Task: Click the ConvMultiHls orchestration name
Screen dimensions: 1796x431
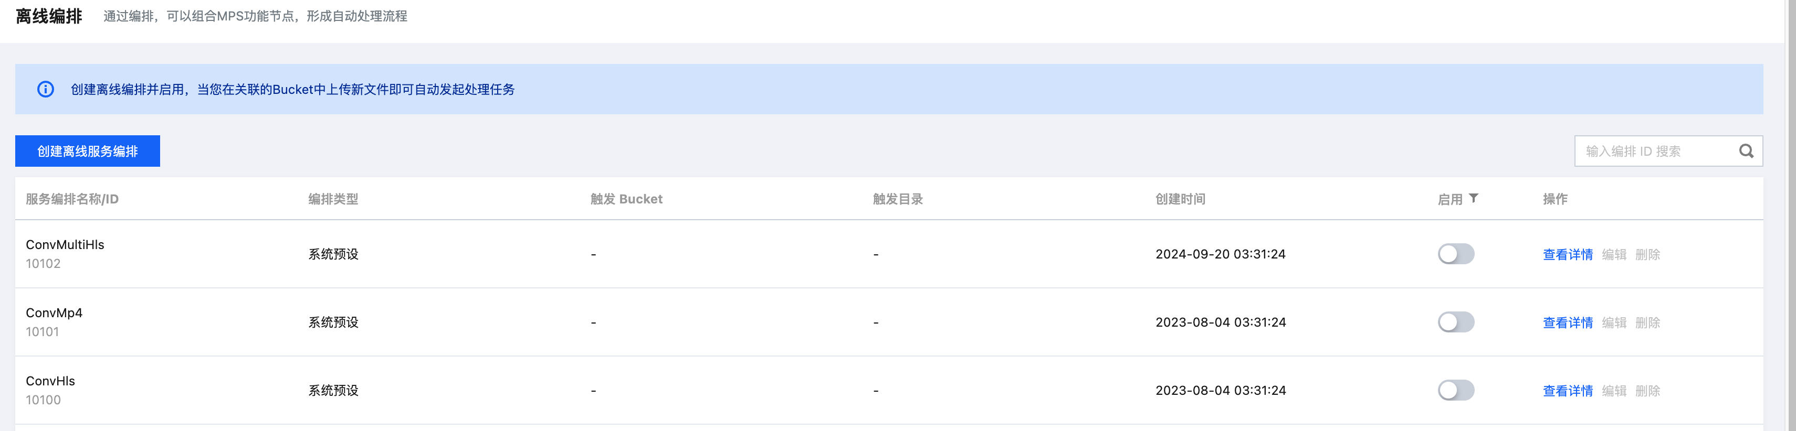Action: point(65,244)
